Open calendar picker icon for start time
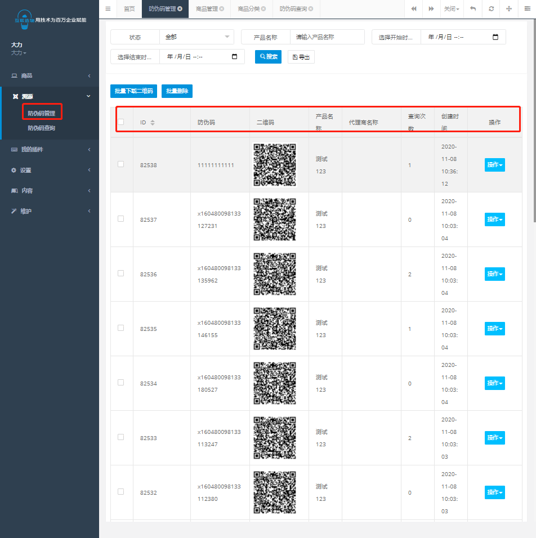 495,37
